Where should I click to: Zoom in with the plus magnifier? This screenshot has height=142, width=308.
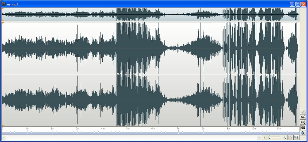click(x=284, y=137)
